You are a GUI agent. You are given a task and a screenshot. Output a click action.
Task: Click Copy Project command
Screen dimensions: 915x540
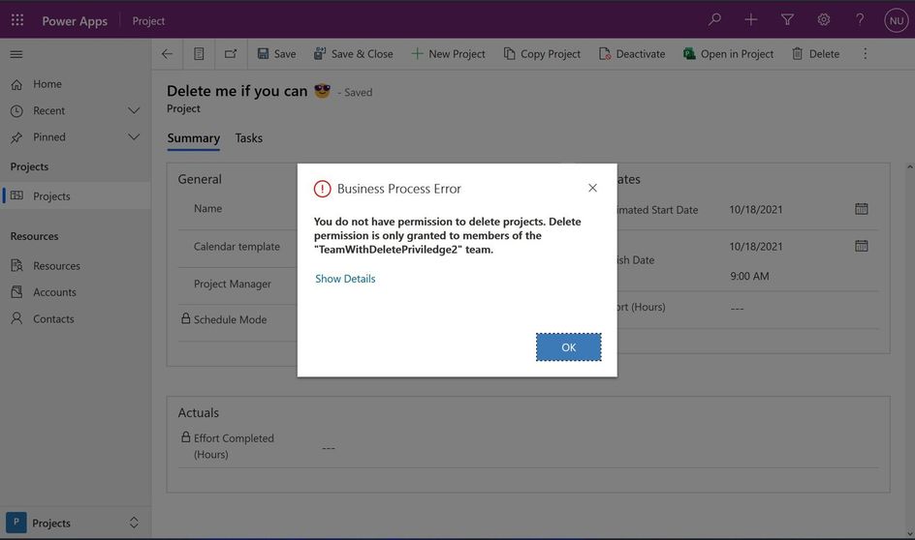[x=542, y=53]
